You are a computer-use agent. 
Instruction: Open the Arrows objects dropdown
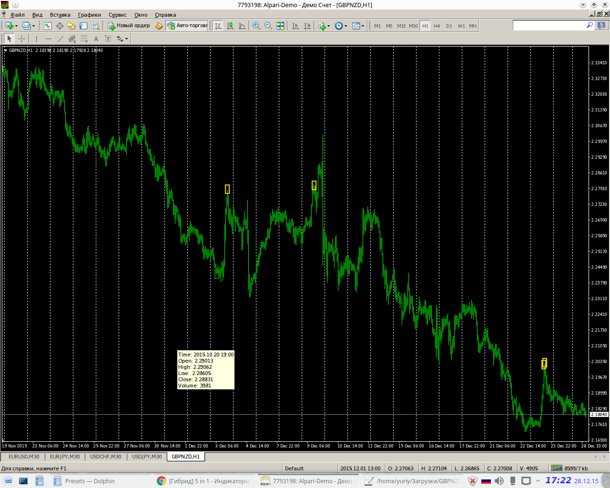(122, 39)
